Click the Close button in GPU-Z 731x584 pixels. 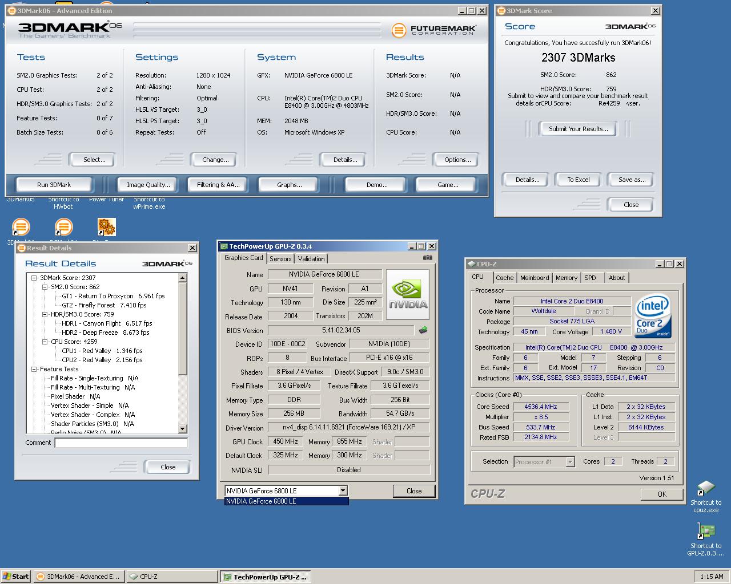(x=414, y=491)
